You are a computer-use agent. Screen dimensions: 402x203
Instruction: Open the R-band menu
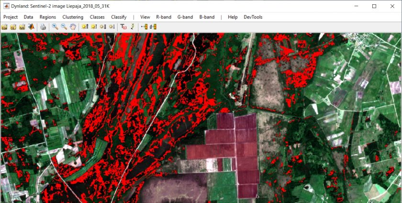click(x=164, y=17)
